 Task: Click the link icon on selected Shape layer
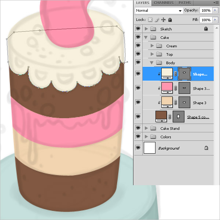pyautogui.click(x=175, y=74)
